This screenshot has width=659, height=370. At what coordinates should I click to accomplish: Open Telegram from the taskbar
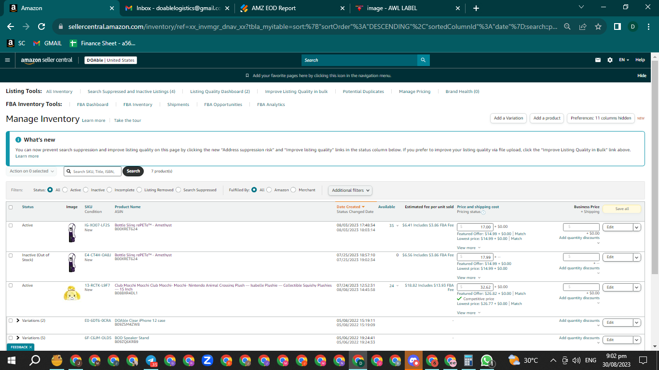pos(151,360)
